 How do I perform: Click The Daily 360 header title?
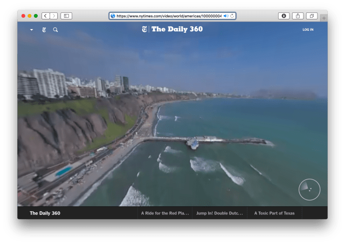[177, 29]
